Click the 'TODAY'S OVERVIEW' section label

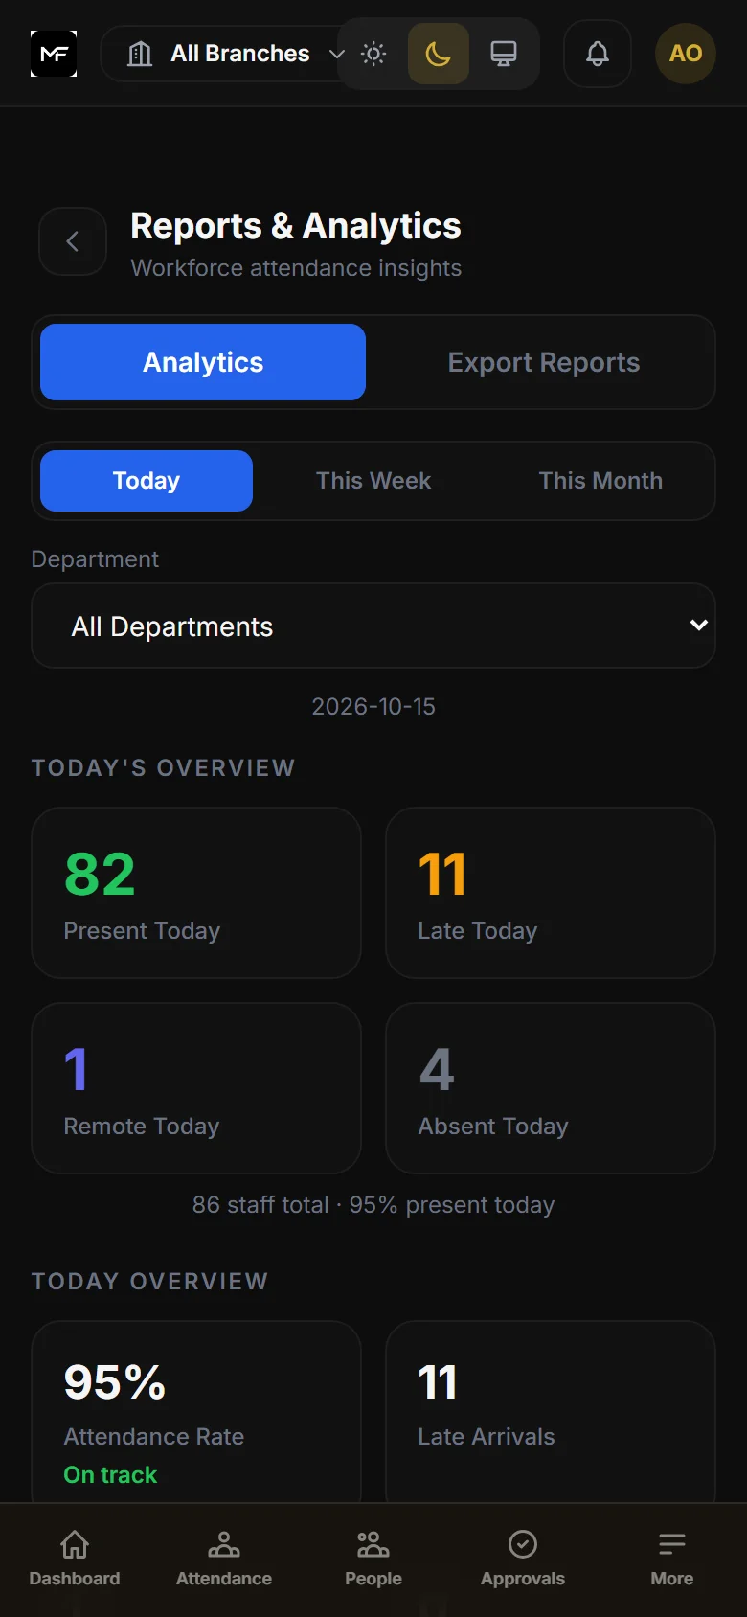[163, 768]
